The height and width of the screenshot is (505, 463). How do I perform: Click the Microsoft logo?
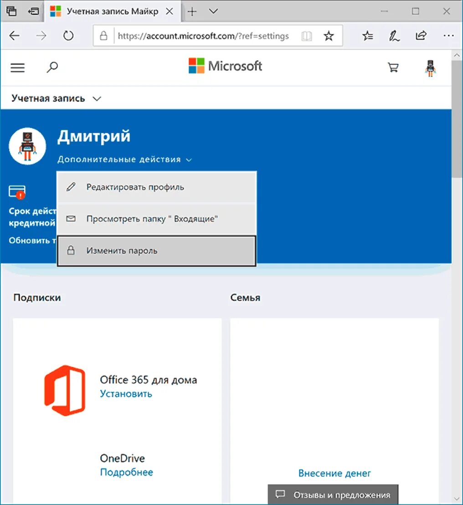(225, 66)
